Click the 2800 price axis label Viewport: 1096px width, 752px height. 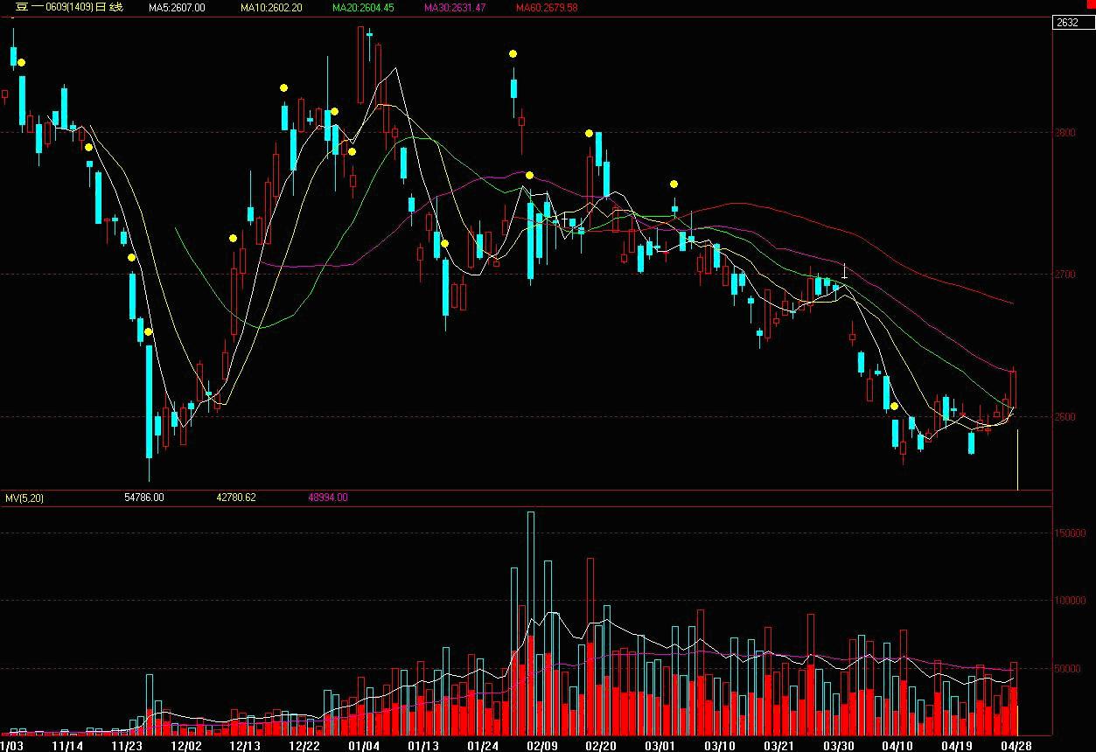[x=1065, y=133]
